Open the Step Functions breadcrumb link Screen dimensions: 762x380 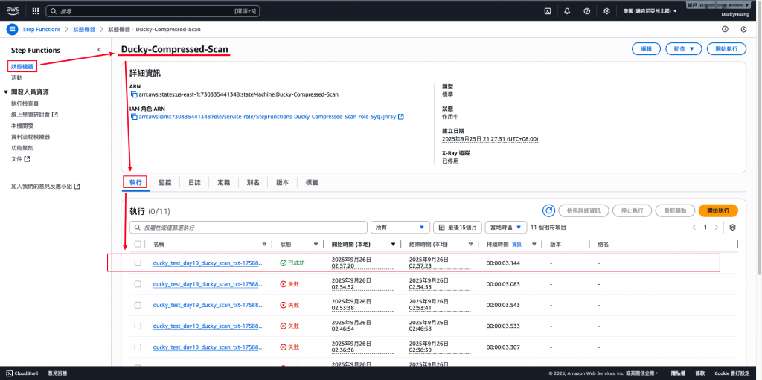point(42,29)
